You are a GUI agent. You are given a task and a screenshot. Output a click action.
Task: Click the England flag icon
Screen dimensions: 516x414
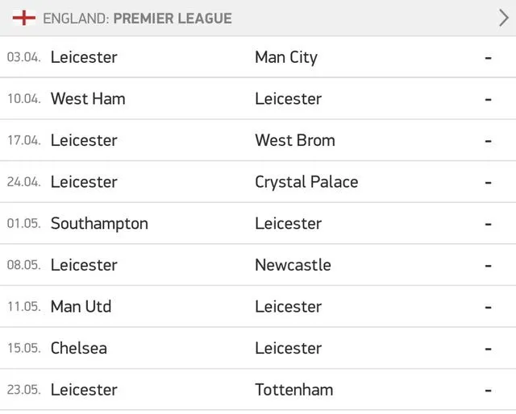point(24,18)
